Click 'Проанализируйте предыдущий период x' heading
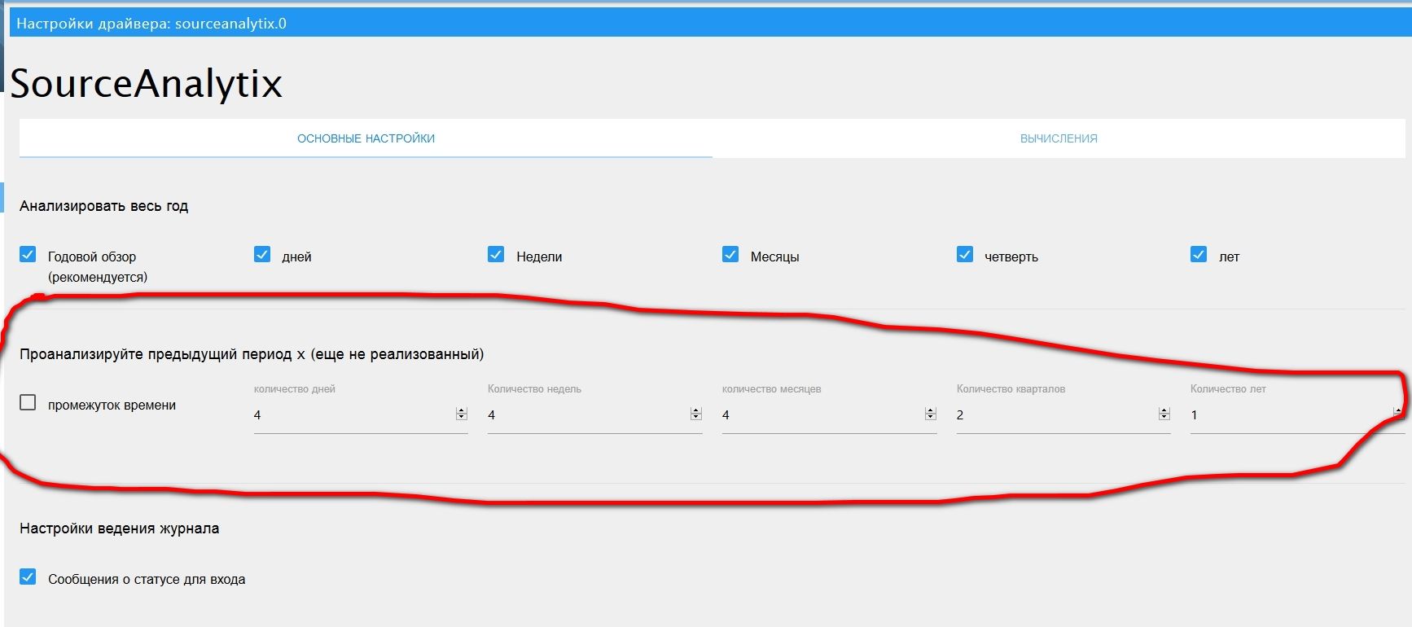 tap(252, 354)
